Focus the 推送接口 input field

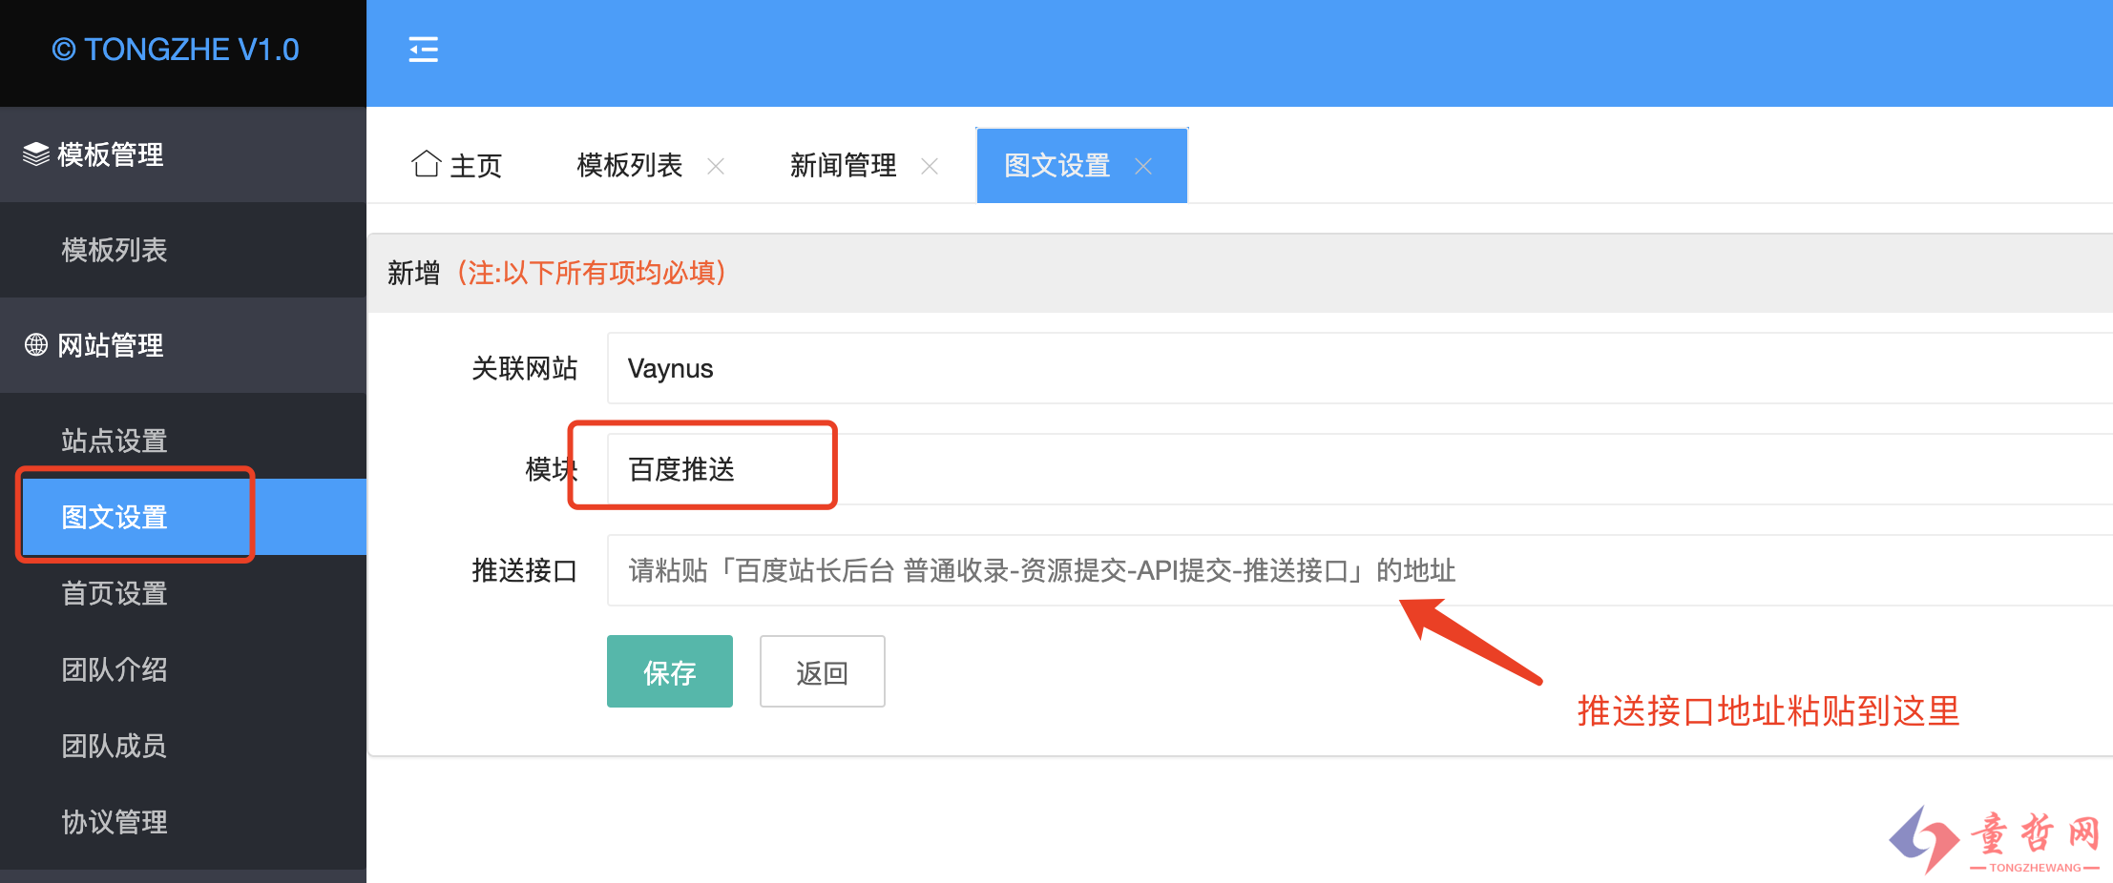click(1360, 570)
